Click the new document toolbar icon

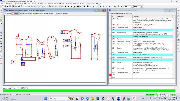[x=2, y=7]
